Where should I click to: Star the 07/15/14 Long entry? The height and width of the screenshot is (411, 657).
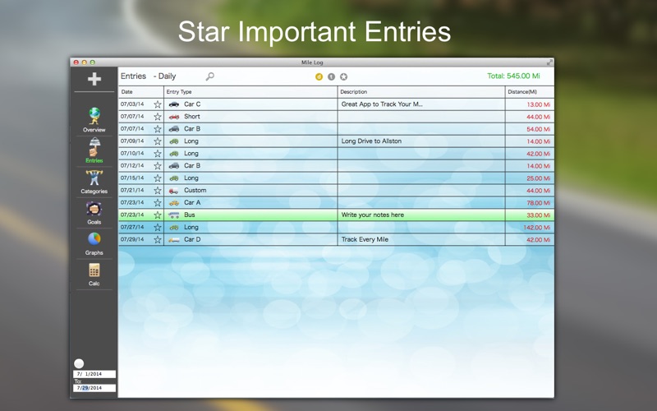point(158,178)
